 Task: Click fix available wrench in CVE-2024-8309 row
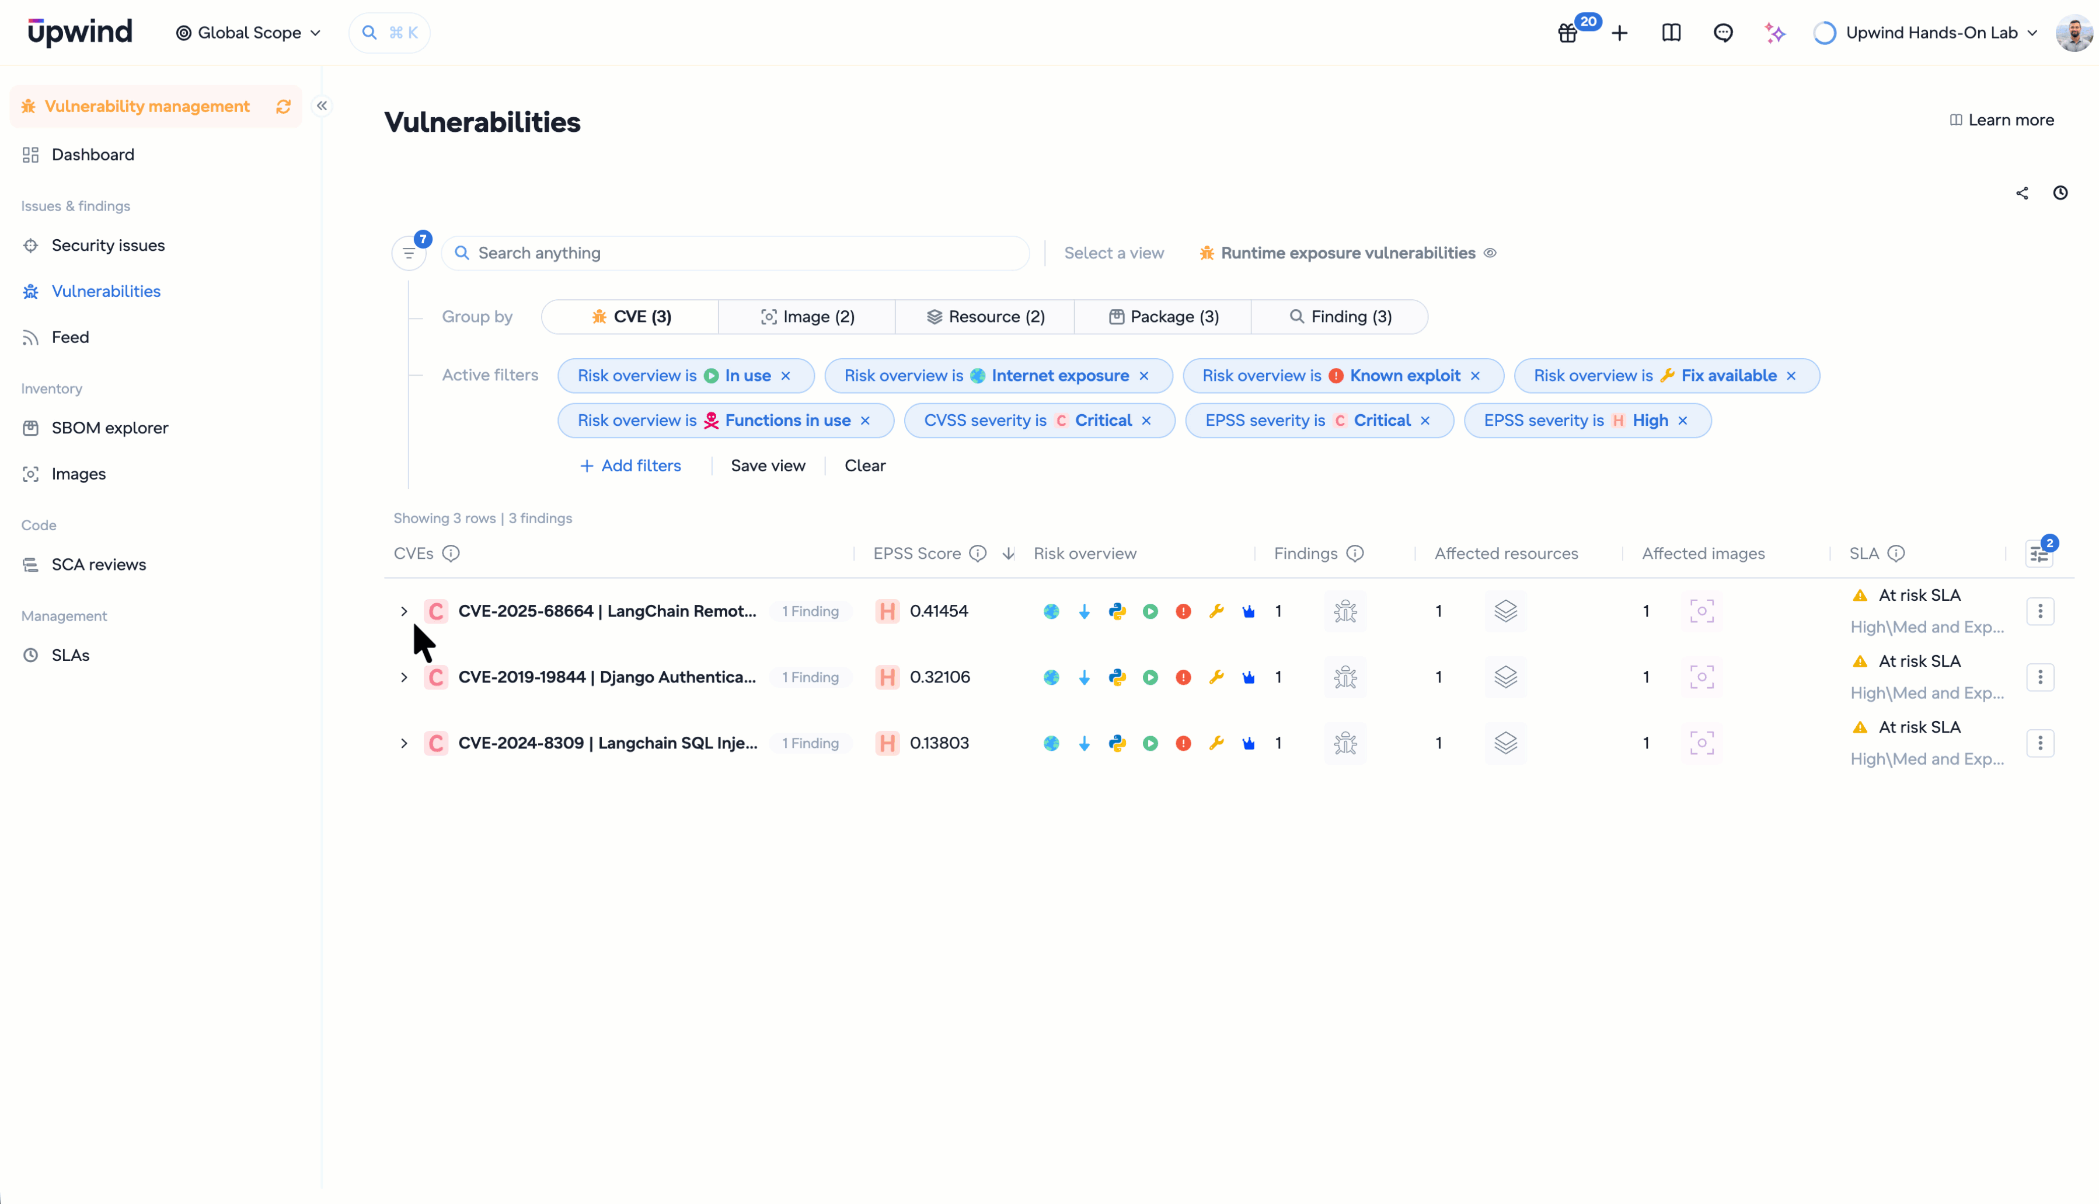pyautogui.click(x=1216, y=743)
